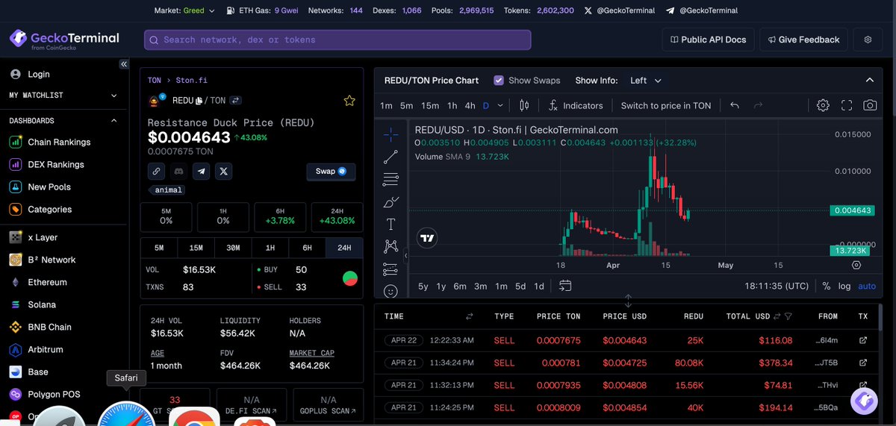This screenshot has width=896, height=426.
Task: Add REDU pool to watchlist star
Action: [x=349, y=101]
